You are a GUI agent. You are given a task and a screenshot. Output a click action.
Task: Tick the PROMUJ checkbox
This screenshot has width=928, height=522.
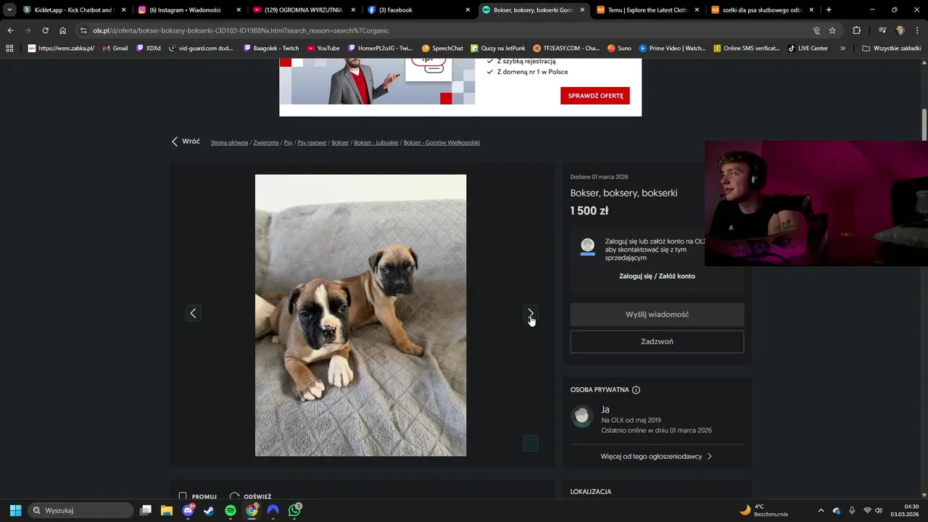pyautogui.click(x=183, y=497)
